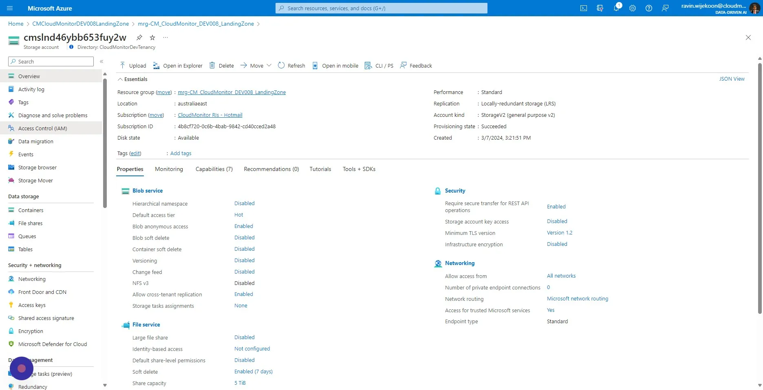
Task: Open File shares in sidebar
Action: point(51,223)
